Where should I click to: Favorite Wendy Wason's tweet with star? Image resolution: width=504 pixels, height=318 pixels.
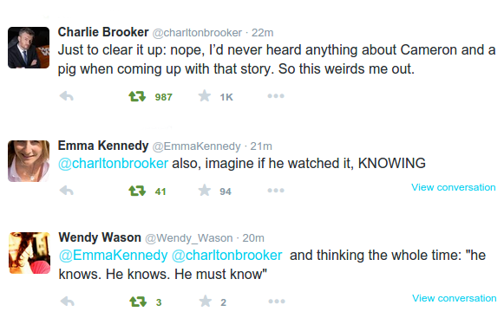click(205, 302)
